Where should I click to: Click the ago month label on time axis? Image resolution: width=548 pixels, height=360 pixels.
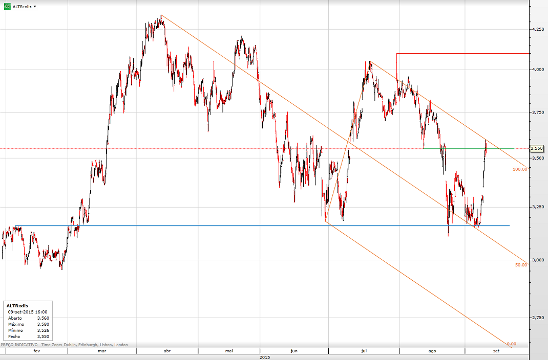[432, 351]
